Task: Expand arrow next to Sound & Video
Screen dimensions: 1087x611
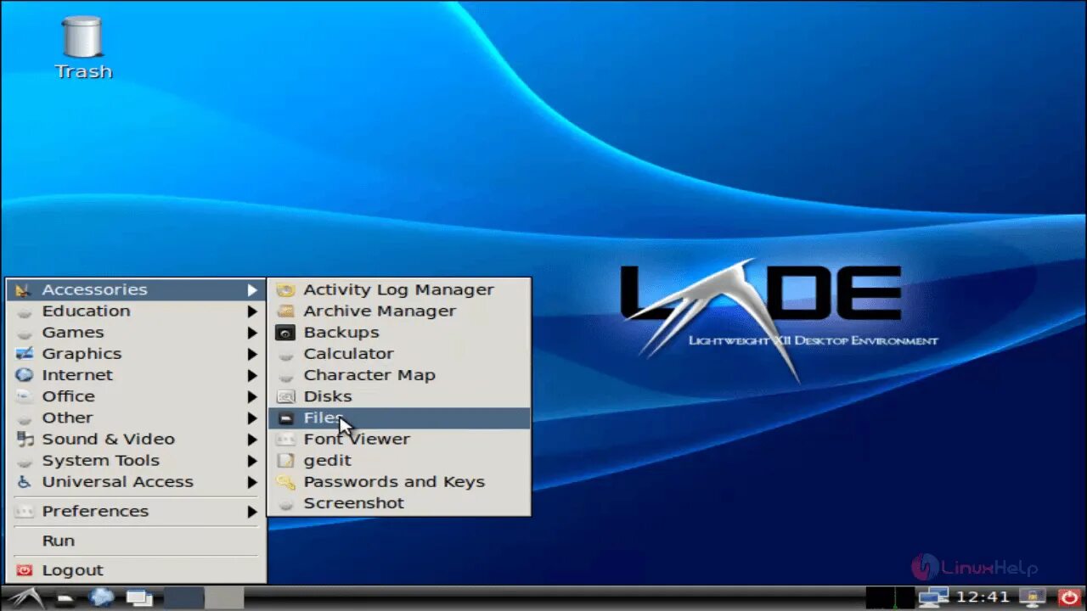Action: [252, 440]
